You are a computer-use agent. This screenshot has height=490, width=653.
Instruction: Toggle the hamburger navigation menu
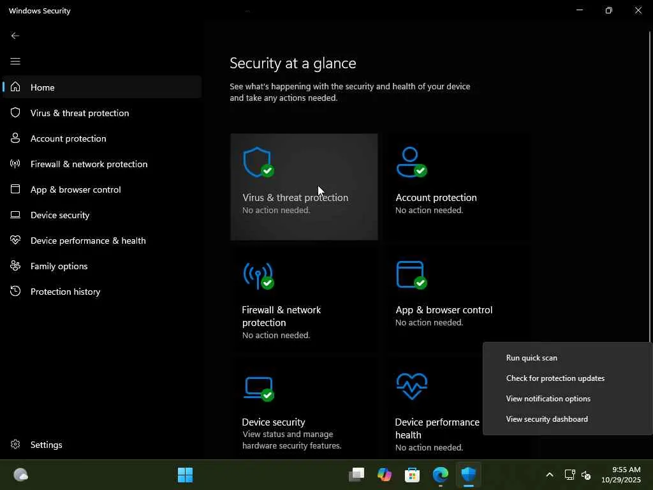[x=15, y=61]
